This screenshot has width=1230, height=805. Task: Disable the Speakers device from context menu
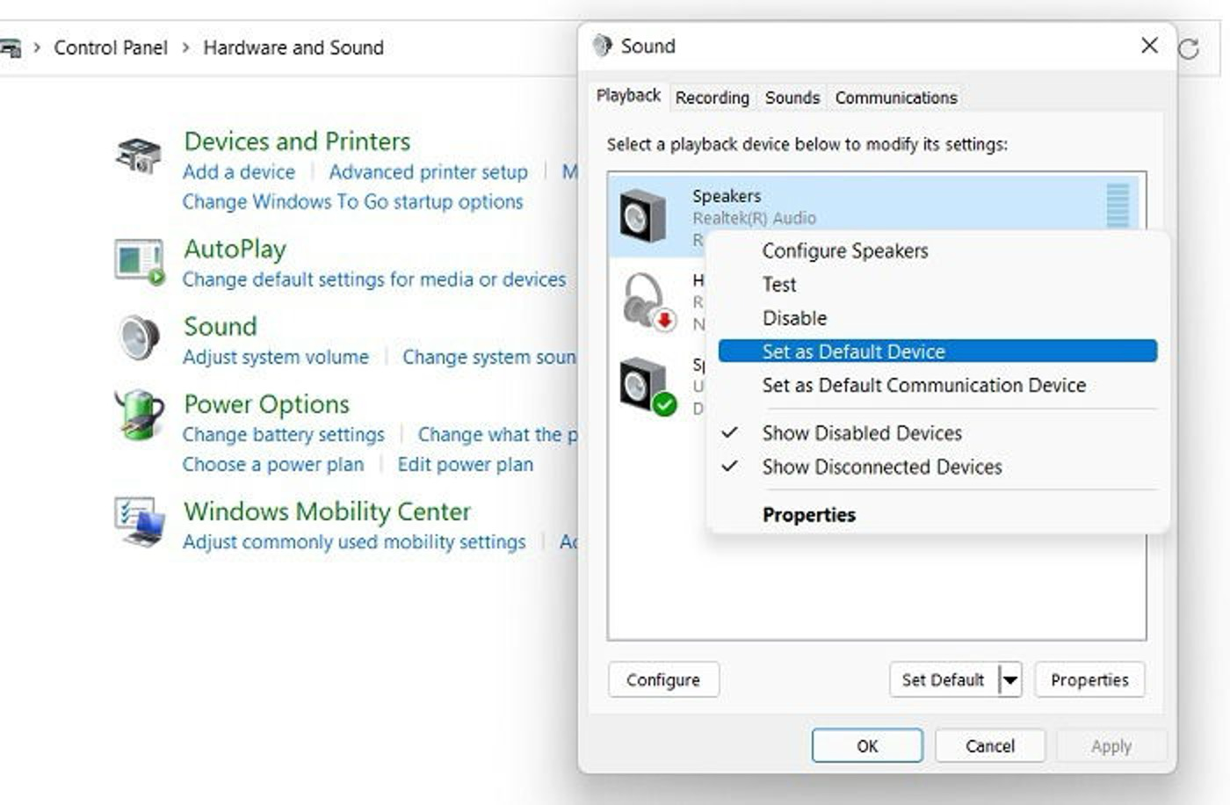(793, 317)
